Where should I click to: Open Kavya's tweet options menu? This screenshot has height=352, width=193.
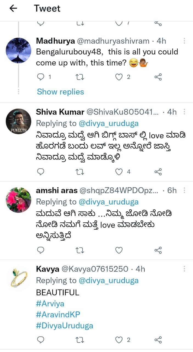tap(184, 269)
